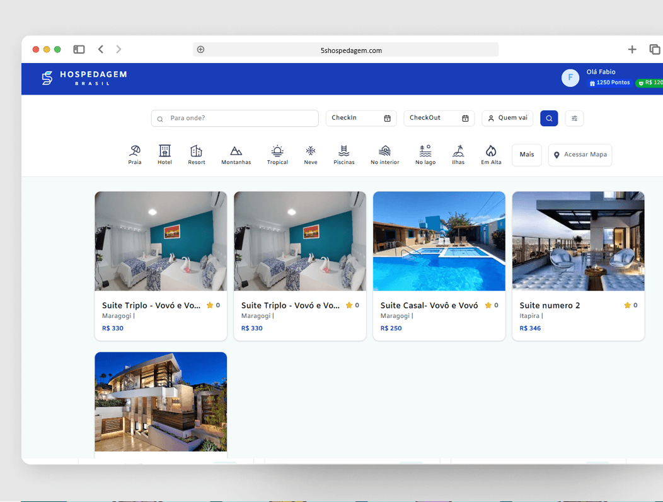Viewport: 663px width, 502px height.
Task: Click the blue search magnifier button
Action: pyautogui.click(x=549, y=118)
